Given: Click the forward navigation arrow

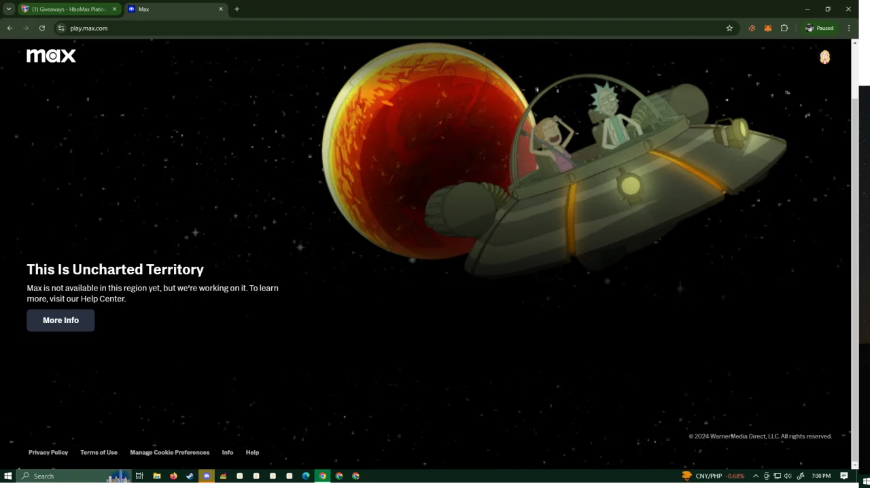Looking at the screenshot, I should point(26,29).
